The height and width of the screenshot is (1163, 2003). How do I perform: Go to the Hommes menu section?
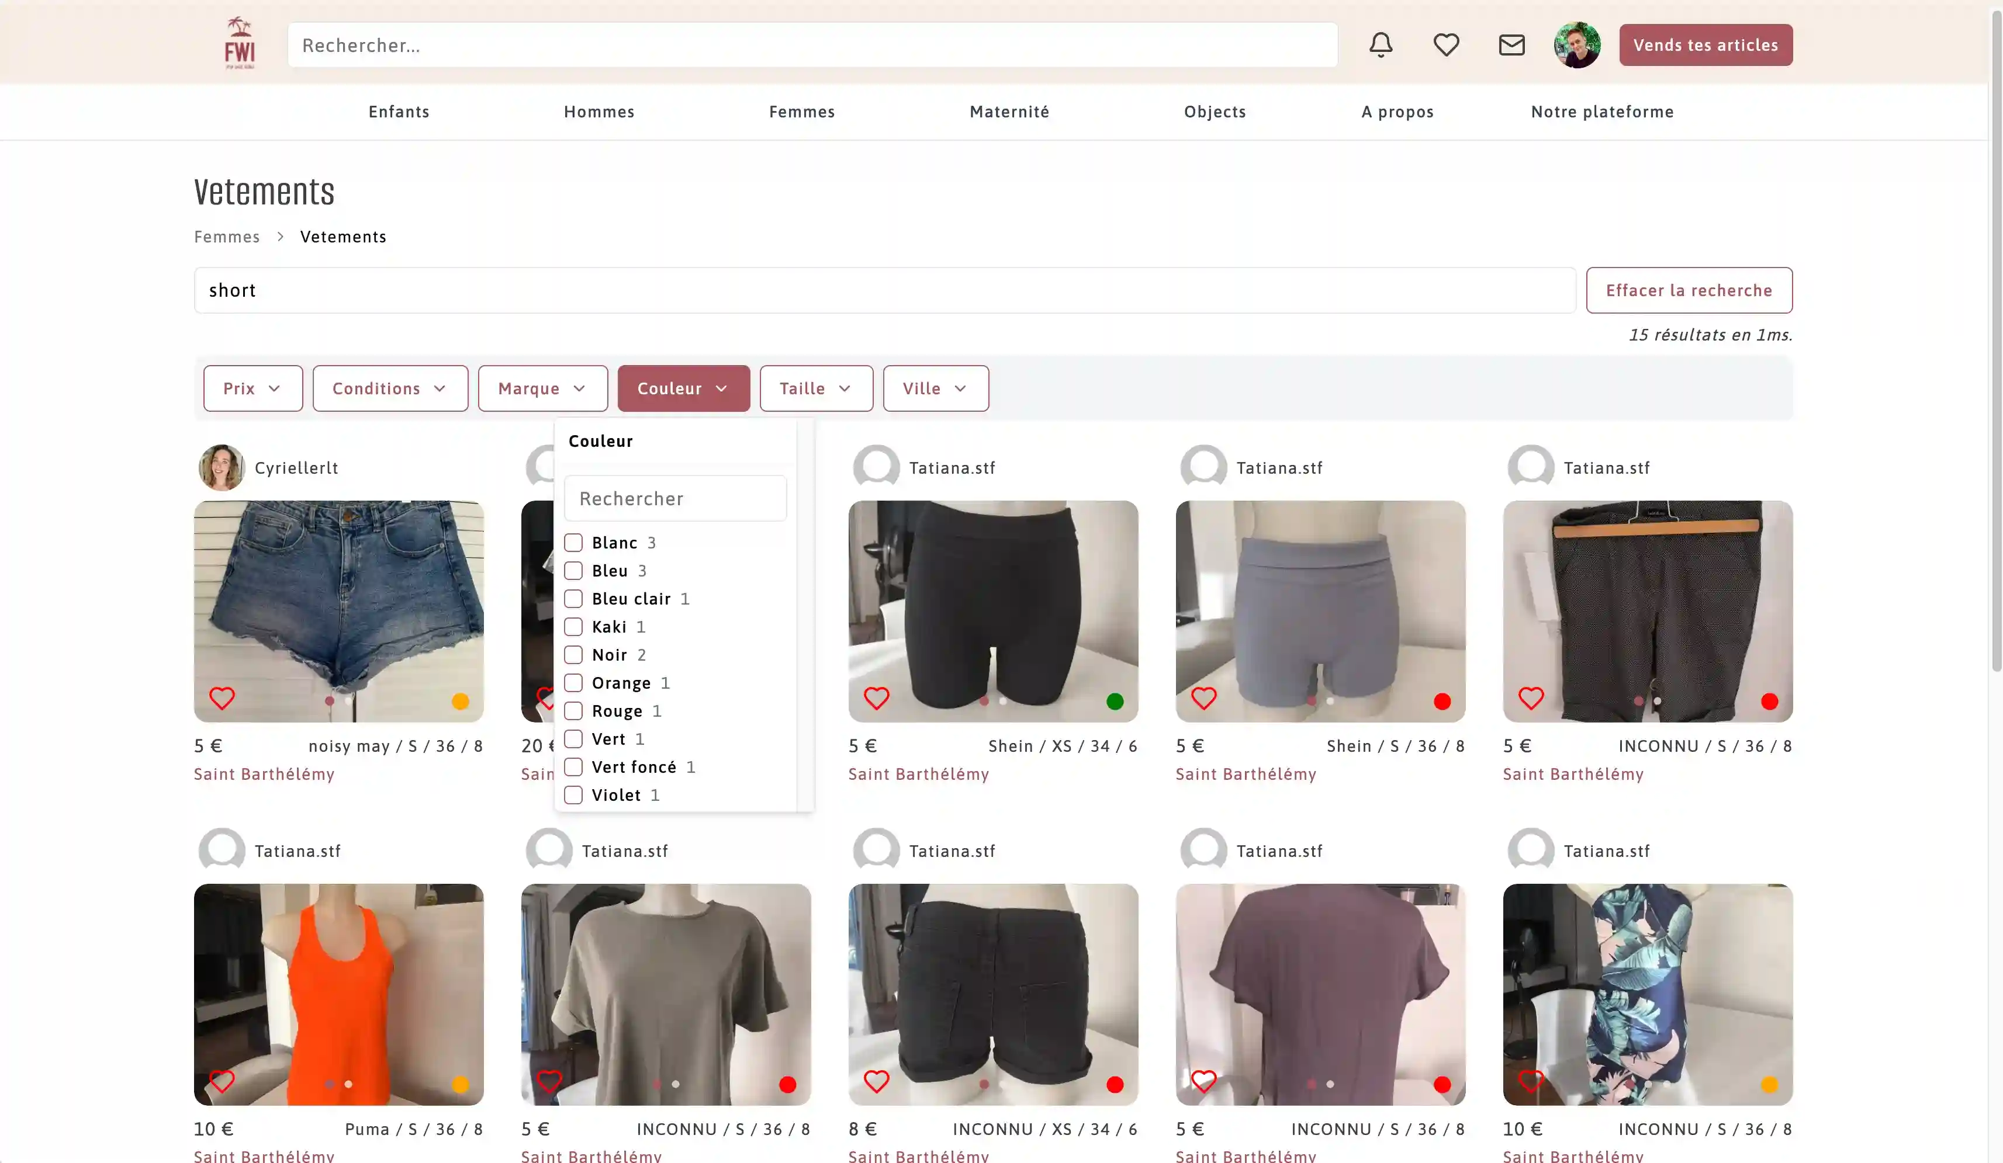click(x=599, y=112)
